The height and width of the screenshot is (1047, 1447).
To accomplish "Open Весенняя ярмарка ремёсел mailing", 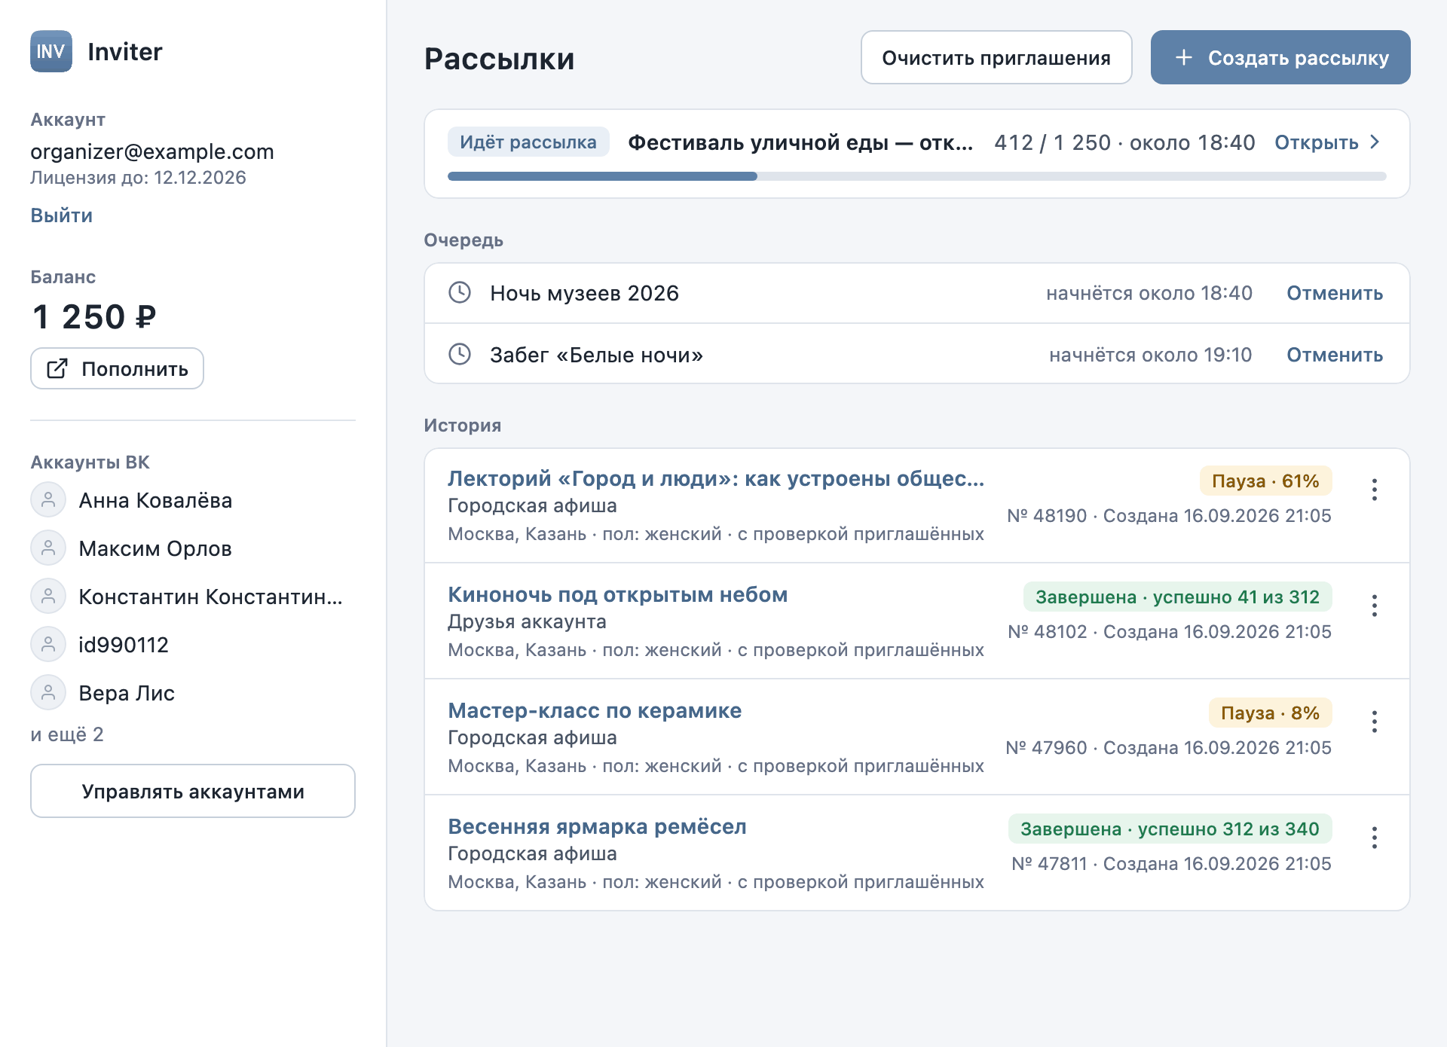I will (597, 826).
